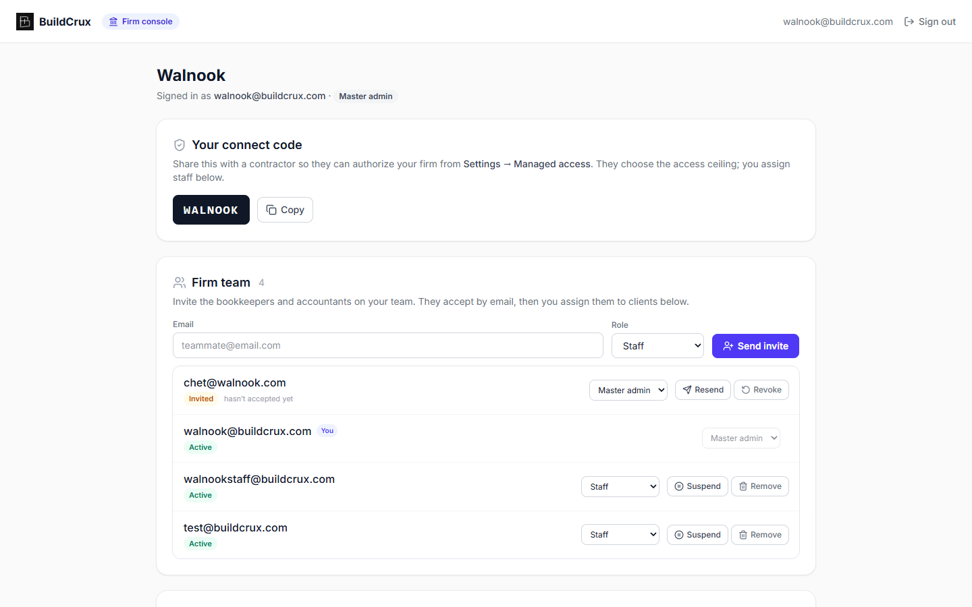Click the Master admin badge under Walnook
The width and height of the screenshot is (972, 607).
366,96
